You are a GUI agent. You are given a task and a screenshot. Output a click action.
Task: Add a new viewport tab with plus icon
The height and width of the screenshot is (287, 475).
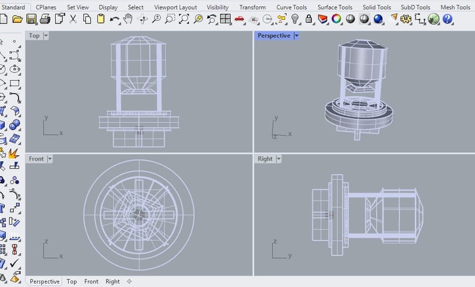(129, 281)
